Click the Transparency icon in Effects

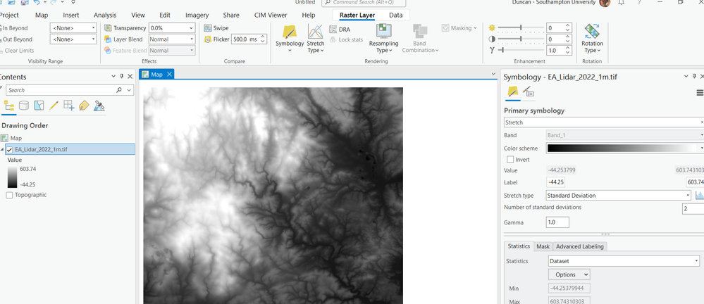click(x=108, y=28)
